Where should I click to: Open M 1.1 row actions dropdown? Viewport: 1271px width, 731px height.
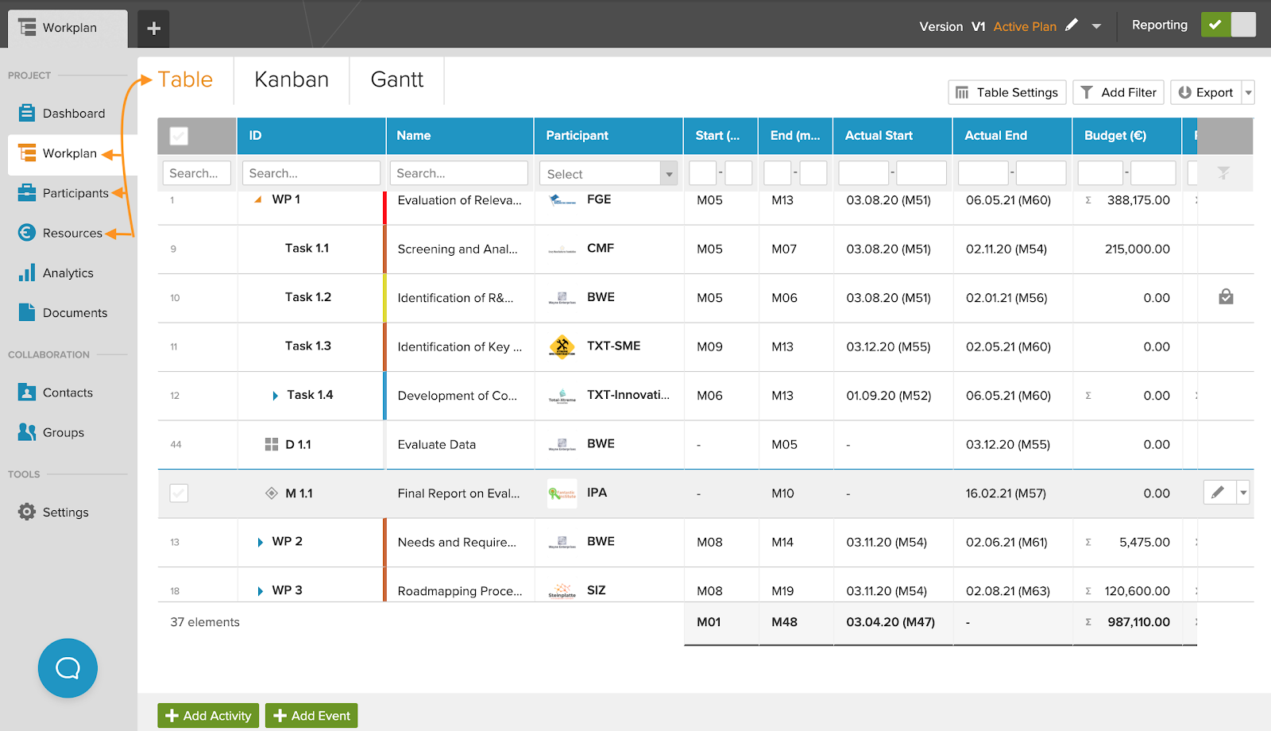point(1243,493)
